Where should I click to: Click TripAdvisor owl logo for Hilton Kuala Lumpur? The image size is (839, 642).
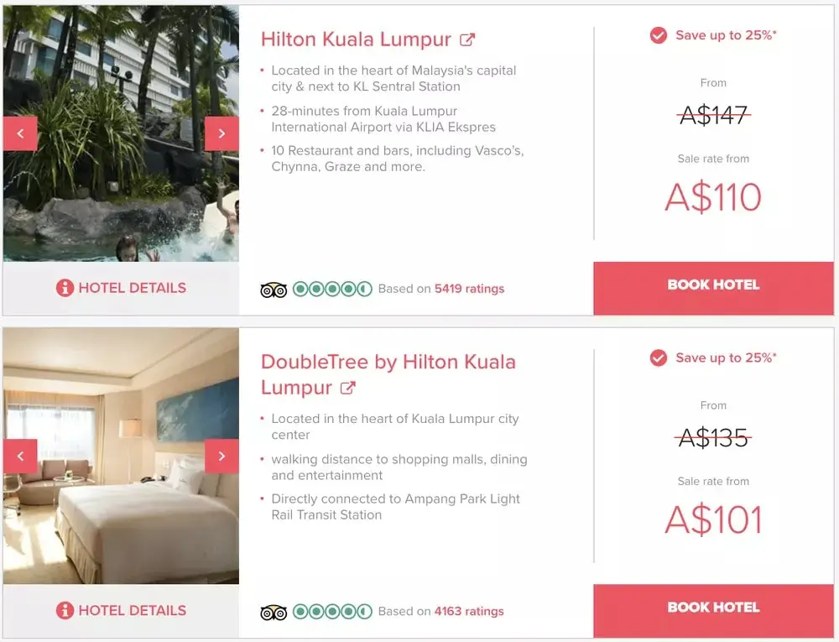click(x=274, y=290)
